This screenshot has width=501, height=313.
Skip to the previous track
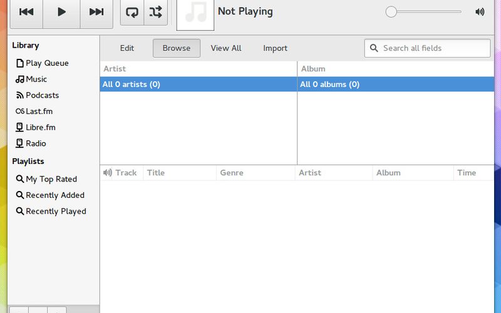(x=26, y=12)
